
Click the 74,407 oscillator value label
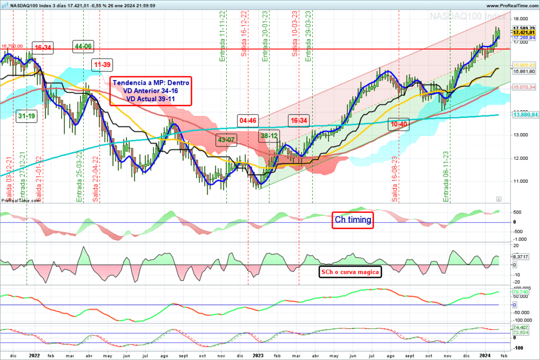(520, 328)
